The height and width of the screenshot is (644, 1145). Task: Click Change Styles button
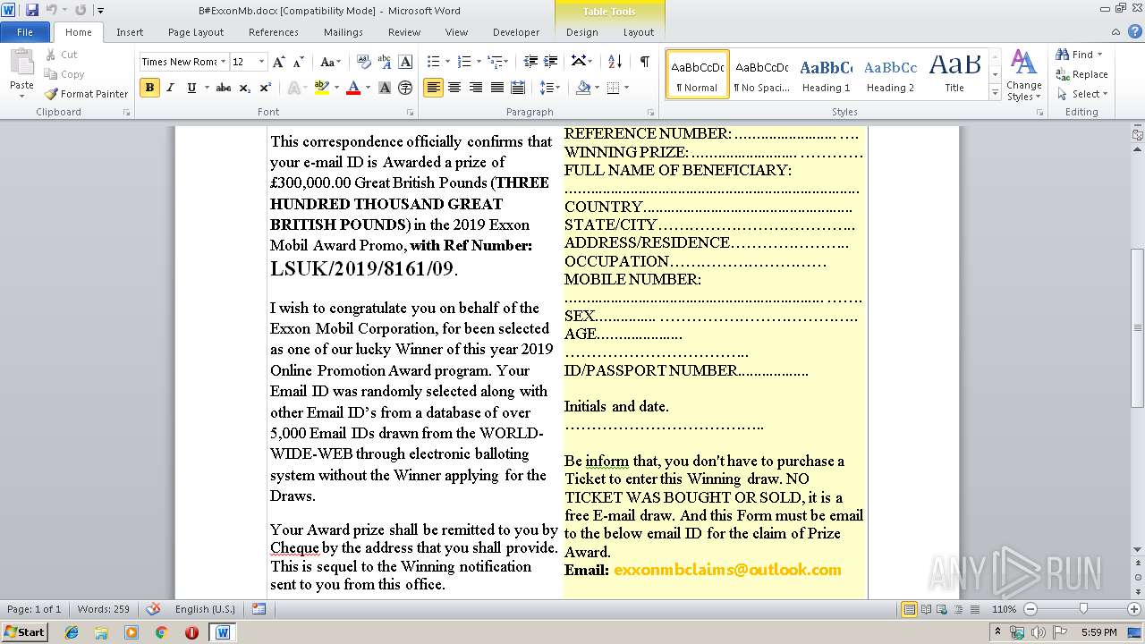point(1023,75)
